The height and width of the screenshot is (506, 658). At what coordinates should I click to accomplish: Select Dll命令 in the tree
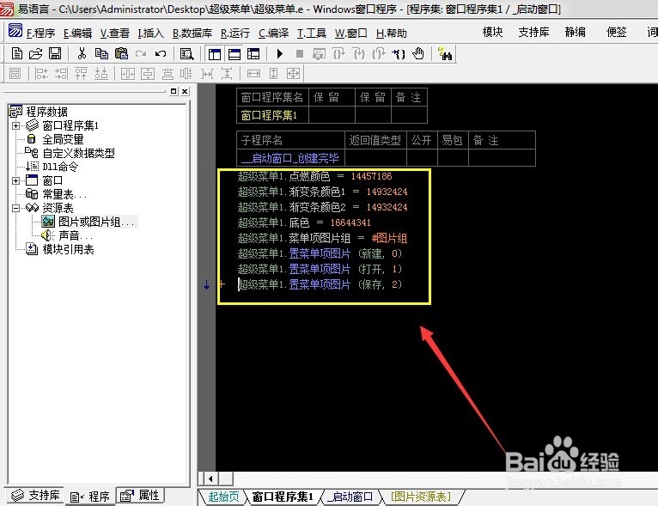point(60,167)
